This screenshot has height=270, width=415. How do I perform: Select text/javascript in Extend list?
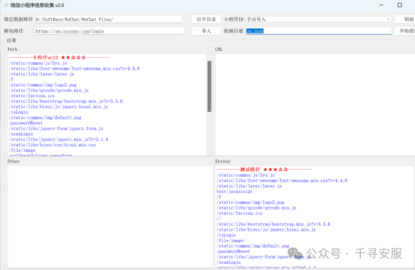coord(234,191)
